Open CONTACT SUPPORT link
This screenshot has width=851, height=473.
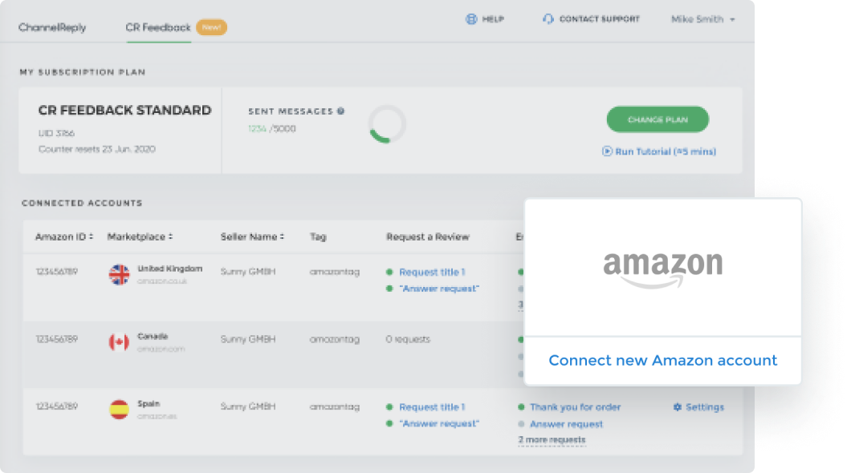[x=599, y=19]
